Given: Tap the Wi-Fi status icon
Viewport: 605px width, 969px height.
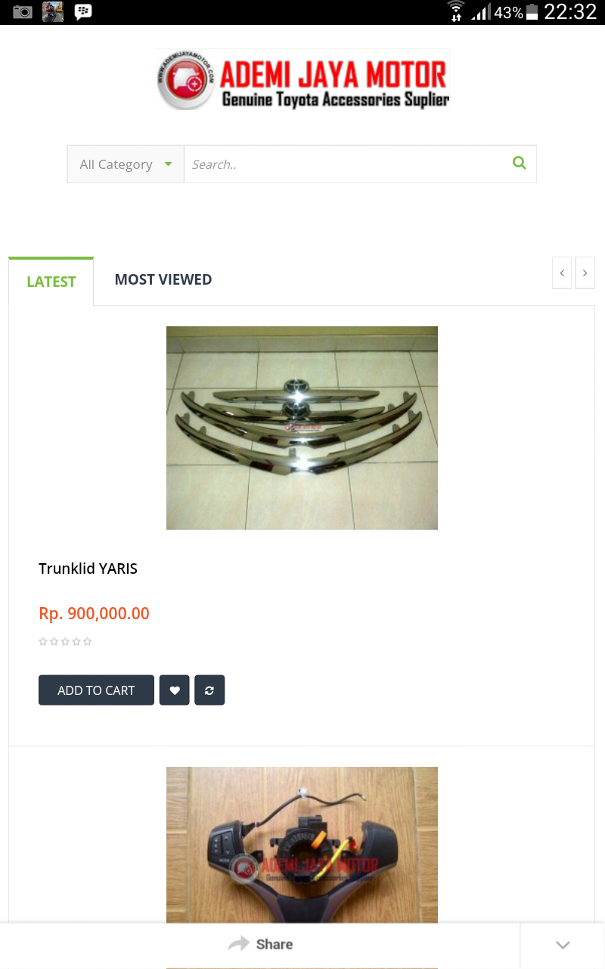Looking at the screenshot, I should coord(455,11).
